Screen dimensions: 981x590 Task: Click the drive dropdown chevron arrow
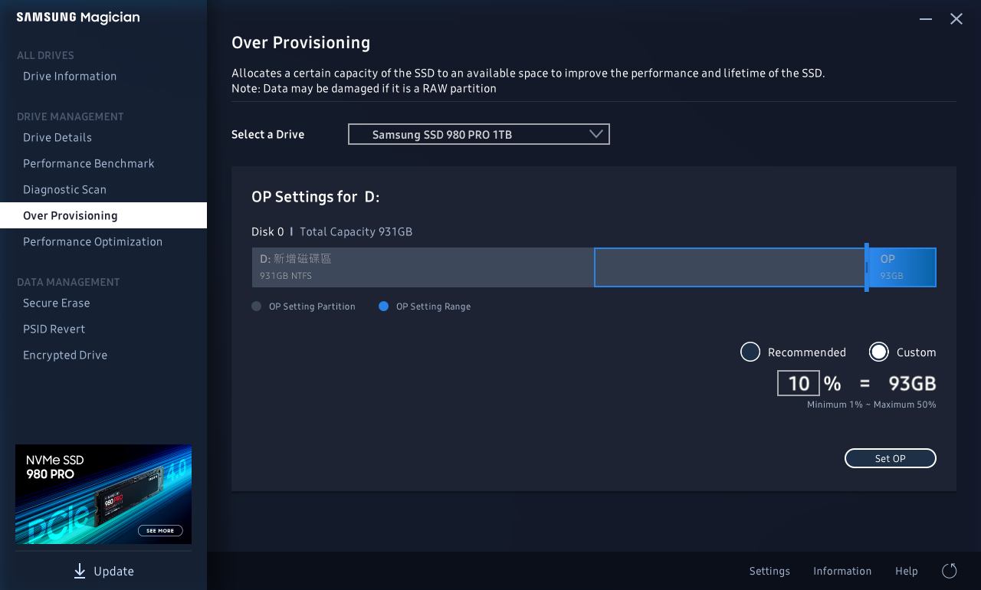(596, 134)
